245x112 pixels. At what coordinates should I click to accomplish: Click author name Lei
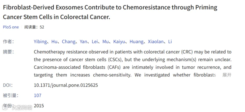point(95,41)
